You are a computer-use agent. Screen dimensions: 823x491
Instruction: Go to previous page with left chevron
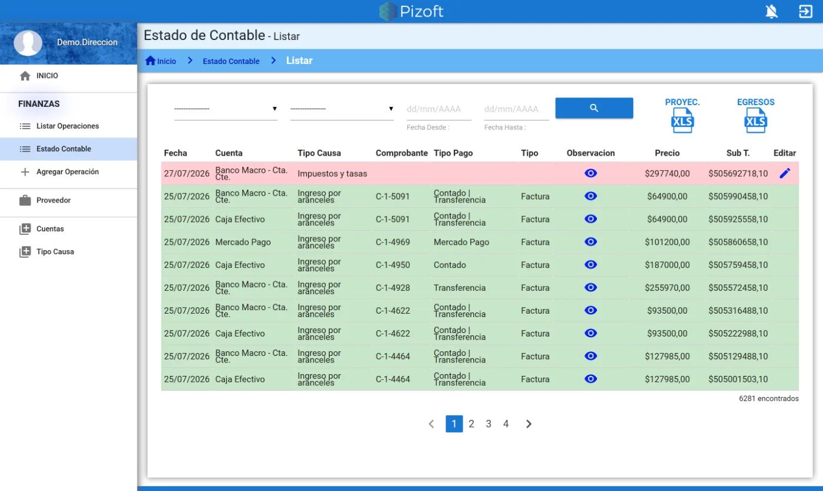pyautogui.click(x=431, y=424)
